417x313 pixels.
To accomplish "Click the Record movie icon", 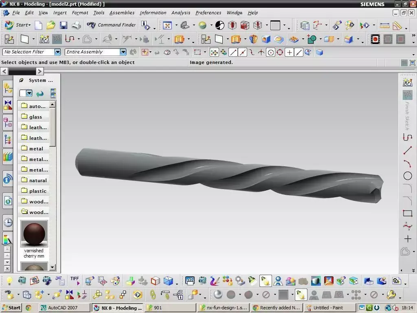I will (375, 40).
